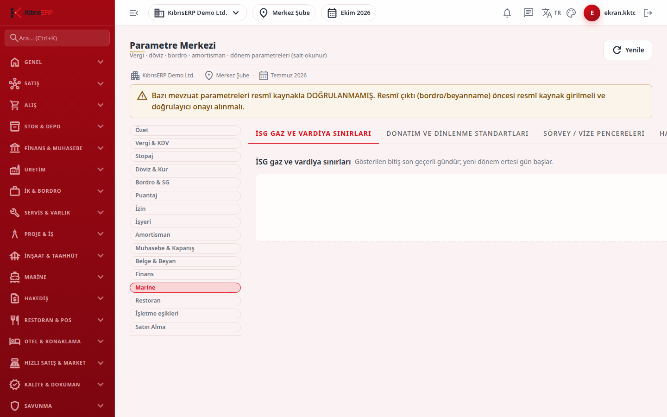Viewport: 667px width, 417px height.
Task: Focus the Ara search field
Action: tap(57, 38)
